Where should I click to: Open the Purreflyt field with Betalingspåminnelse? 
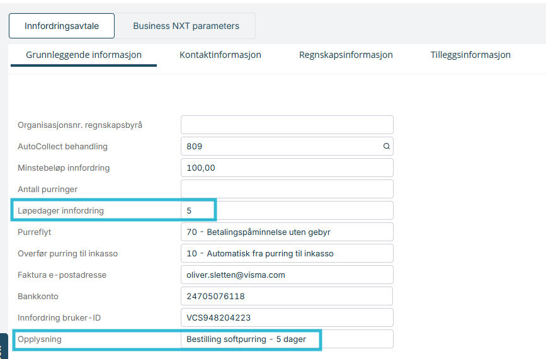(x=287, y=232)
